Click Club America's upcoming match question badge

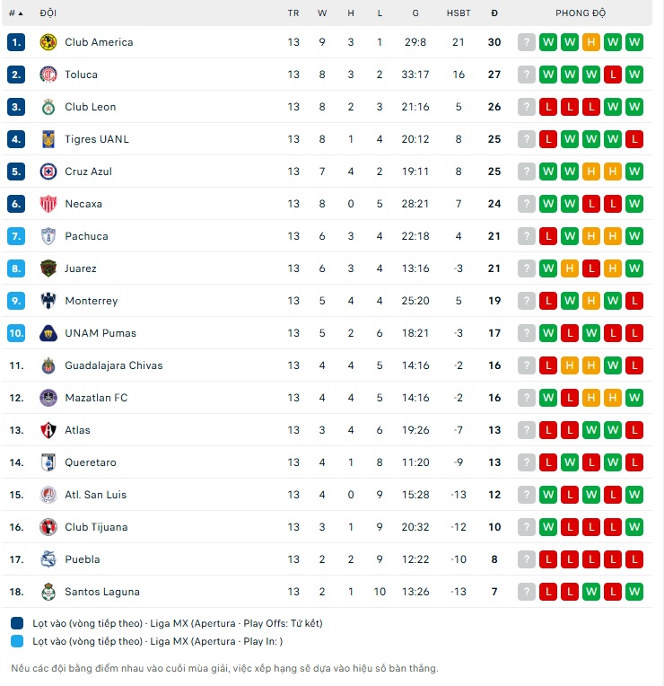527,42
